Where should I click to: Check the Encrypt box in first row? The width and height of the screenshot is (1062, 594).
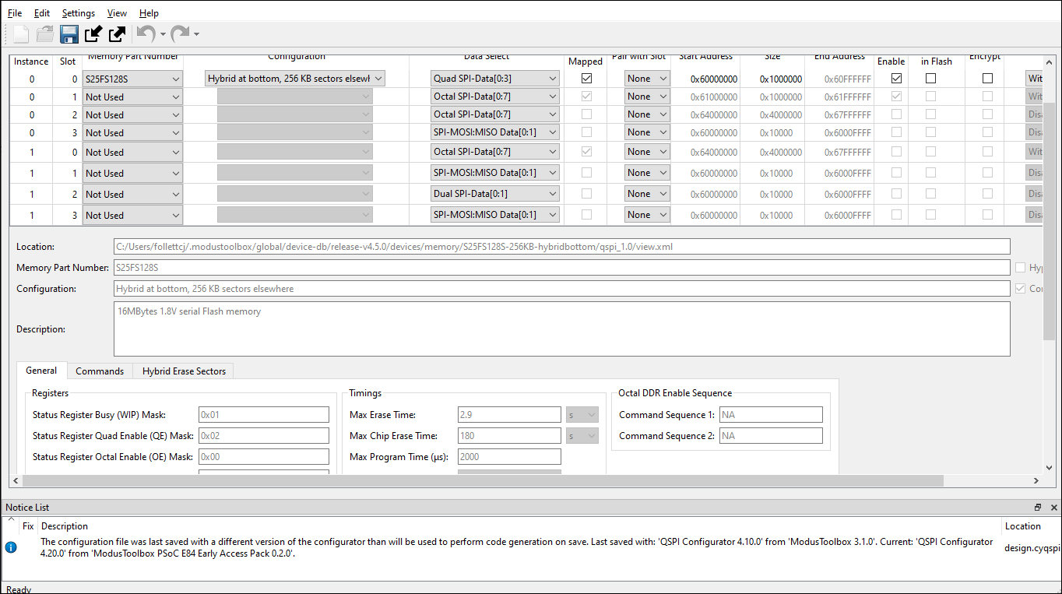(x=987, y=78)
